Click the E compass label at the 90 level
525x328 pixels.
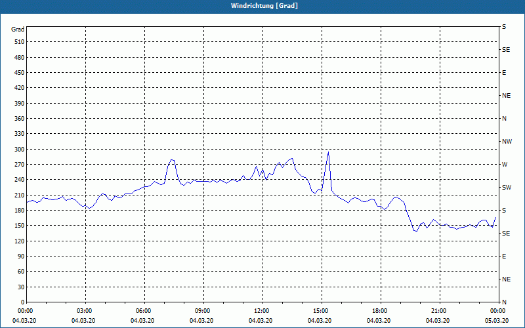click(504, 256)
